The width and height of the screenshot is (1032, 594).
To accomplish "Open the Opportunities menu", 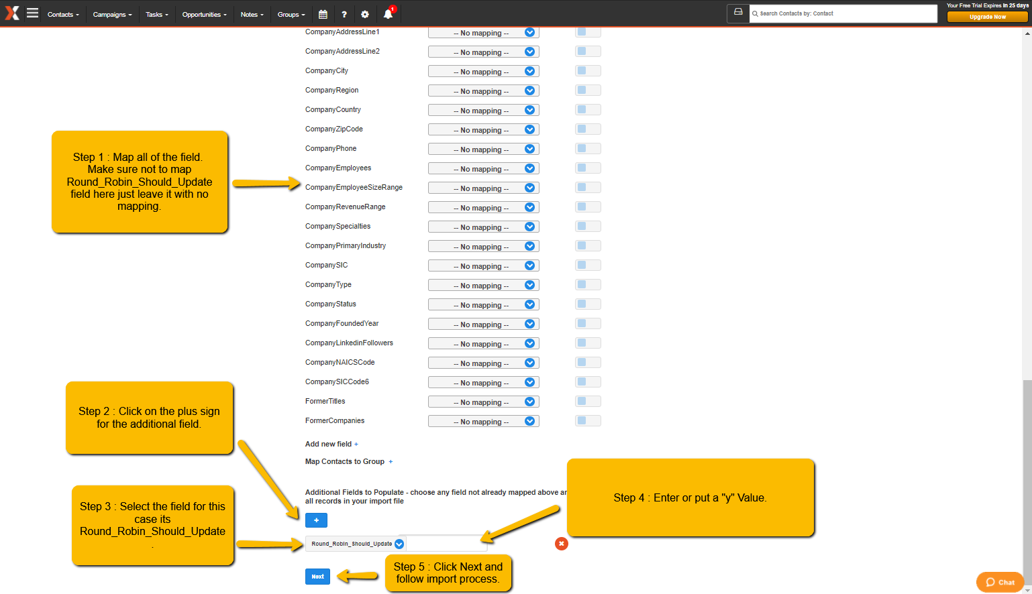I will tap(204, 14).
